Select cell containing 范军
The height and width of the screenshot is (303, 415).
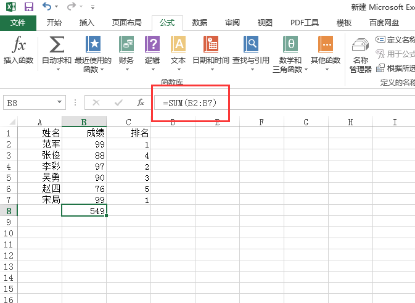[x=39, y=144]
